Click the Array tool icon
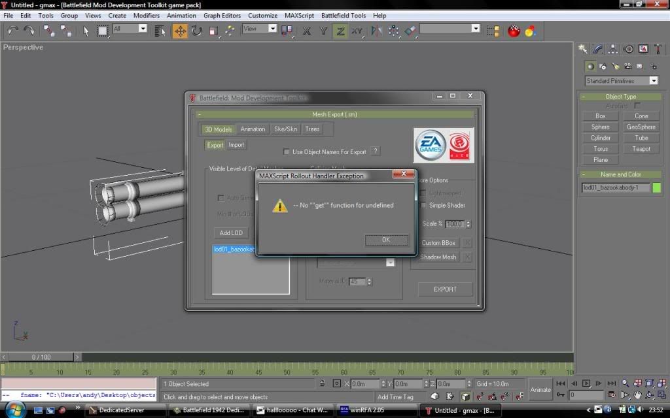Viewport: 670px width, 418px height. coord(393,31)
